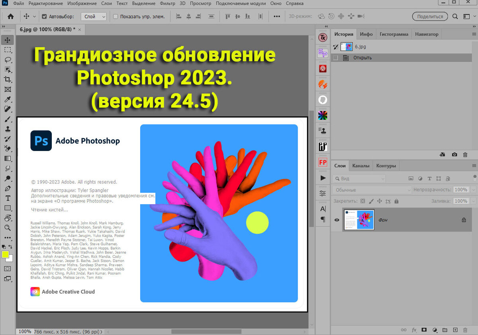Select the Blur tool
478x335 pixels.
pyautogui.click(x=8, y=168)
